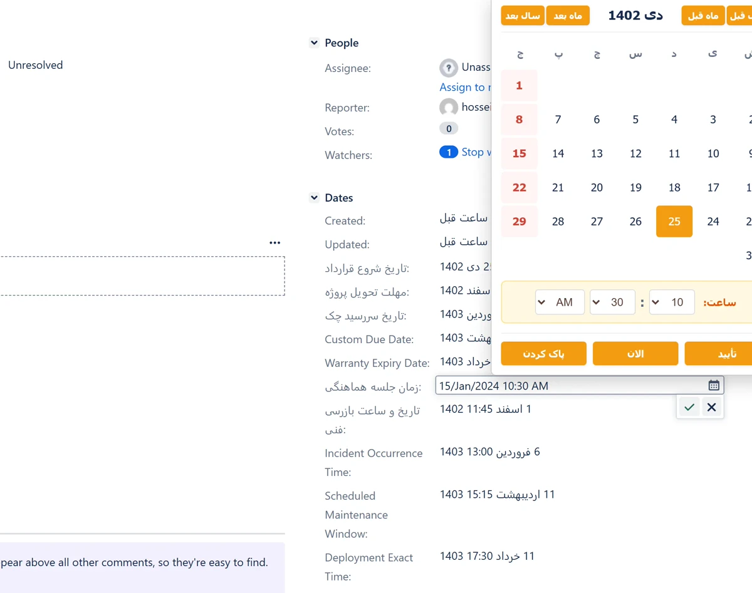752x593 pixels.
Task: Click the Assign to me link
Action: pos(465,87)
